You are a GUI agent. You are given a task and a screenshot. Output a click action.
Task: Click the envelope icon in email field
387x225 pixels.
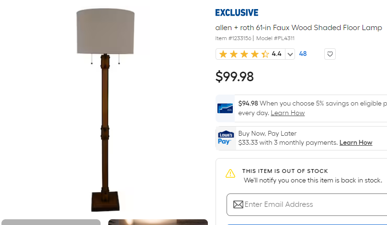coord(238,204)
